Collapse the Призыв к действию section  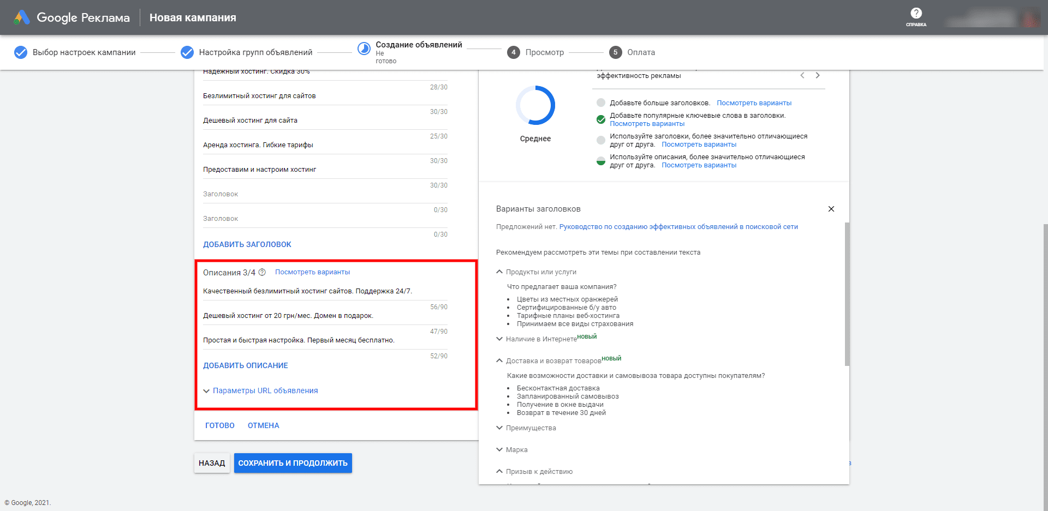[499, 471]
